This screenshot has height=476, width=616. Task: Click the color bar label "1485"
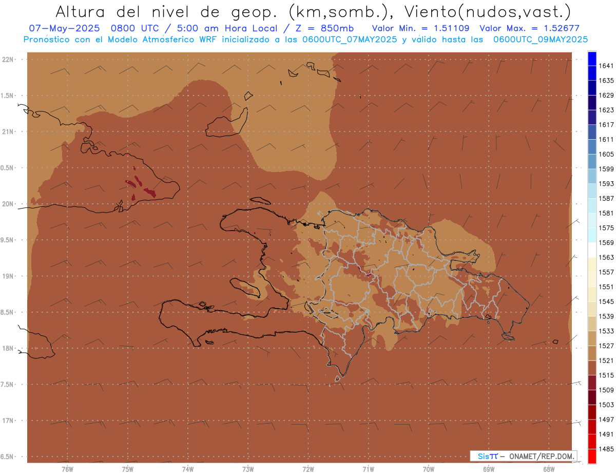(x=606, y=449)
